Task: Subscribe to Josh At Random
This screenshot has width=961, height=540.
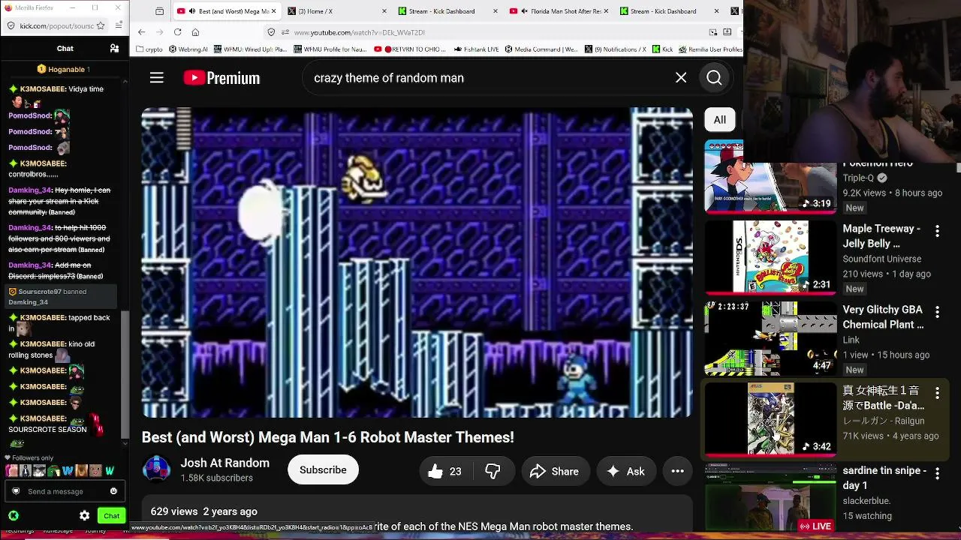Action: coord(323,469)
